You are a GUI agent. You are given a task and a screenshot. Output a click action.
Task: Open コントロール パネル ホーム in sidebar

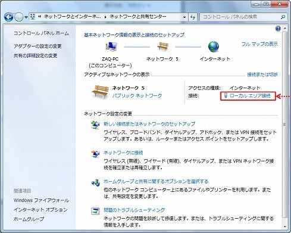pos(41,33)
